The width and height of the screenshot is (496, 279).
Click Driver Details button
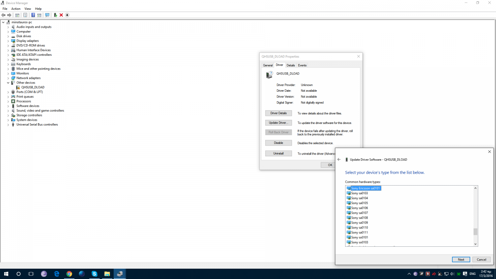pyautogui.click(x=279, y=113)
